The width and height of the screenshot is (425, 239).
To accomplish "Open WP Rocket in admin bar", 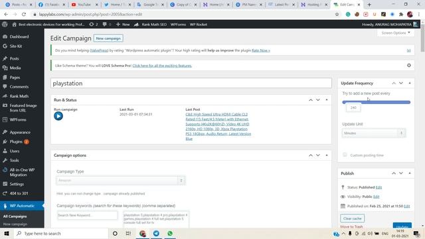I will tap(199, 25).
